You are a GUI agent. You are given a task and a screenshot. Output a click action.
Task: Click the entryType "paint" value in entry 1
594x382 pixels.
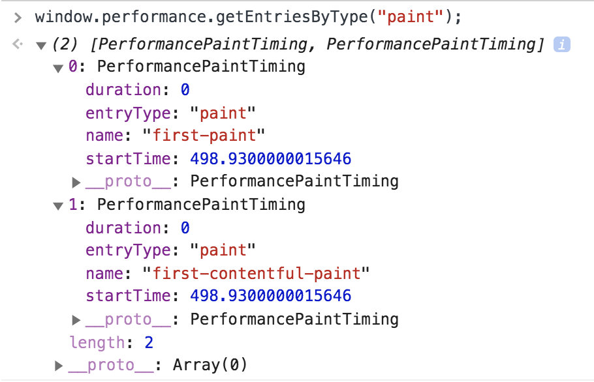(223, 250)
